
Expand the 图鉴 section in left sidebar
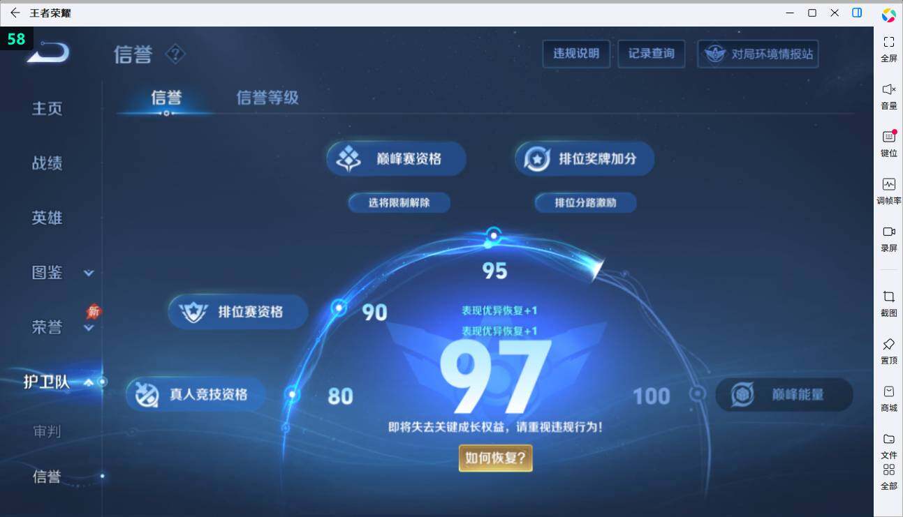pyautogui.click(x=88, y=273)
